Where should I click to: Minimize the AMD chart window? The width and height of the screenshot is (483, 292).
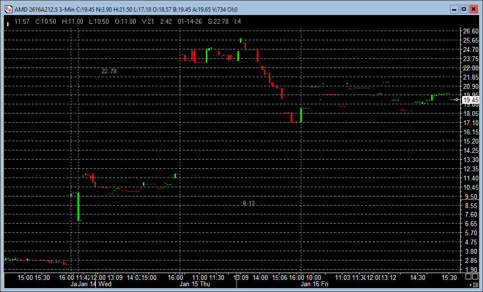click(x=454, y=9)
